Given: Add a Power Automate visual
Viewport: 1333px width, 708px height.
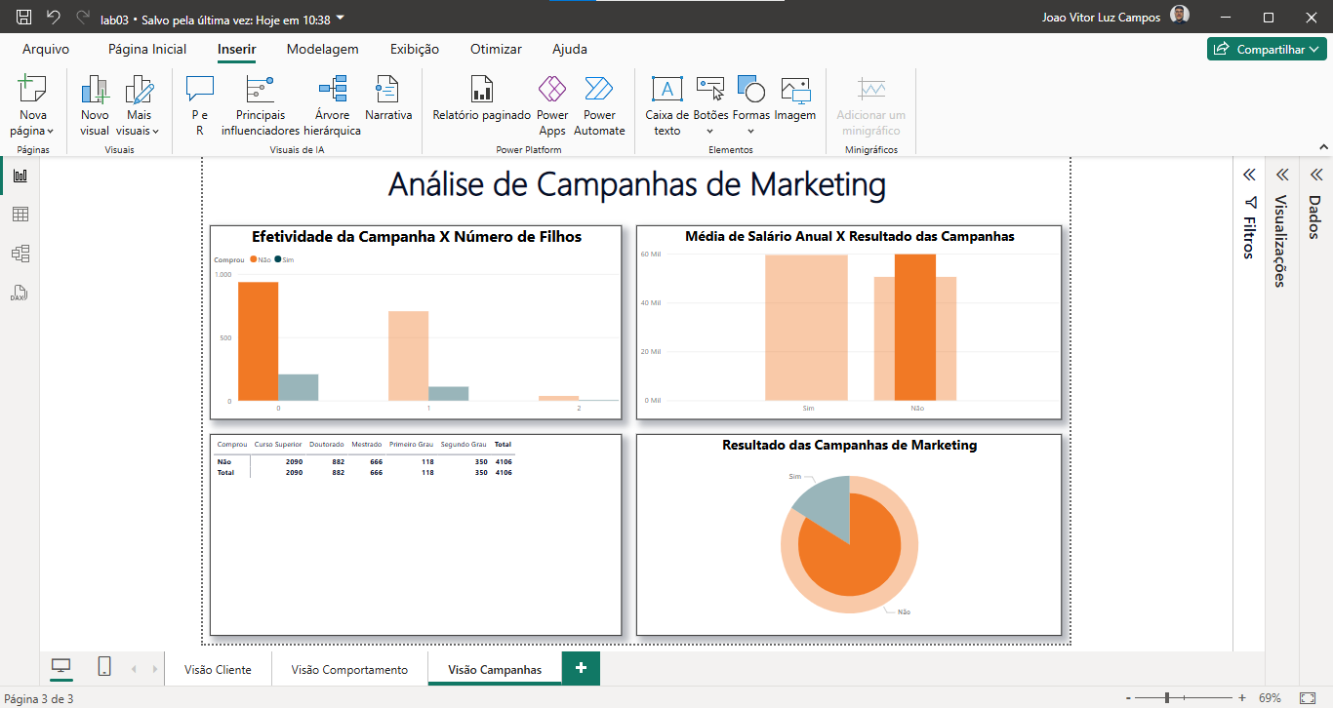Looking at the screenshot, I should [599, 105].
